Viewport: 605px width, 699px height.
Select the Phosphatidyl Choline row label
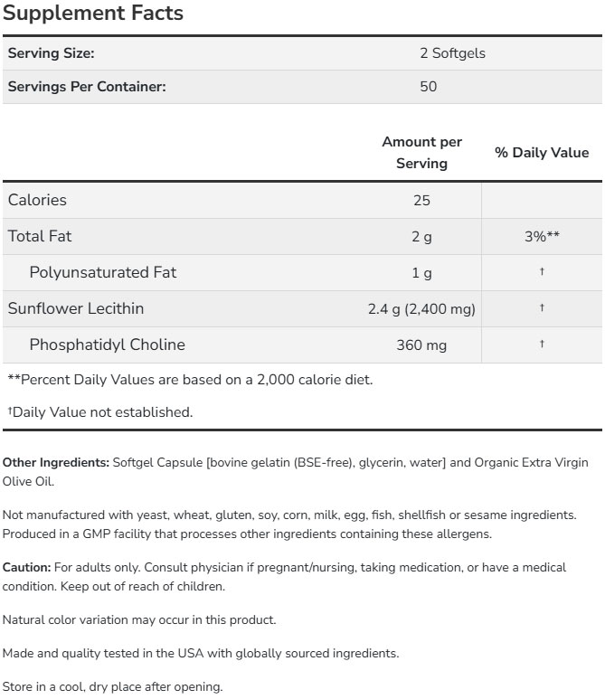[107, 345]
